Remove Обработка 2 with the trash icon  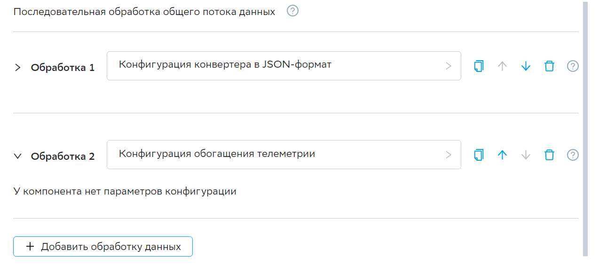(x=549, y=155)
